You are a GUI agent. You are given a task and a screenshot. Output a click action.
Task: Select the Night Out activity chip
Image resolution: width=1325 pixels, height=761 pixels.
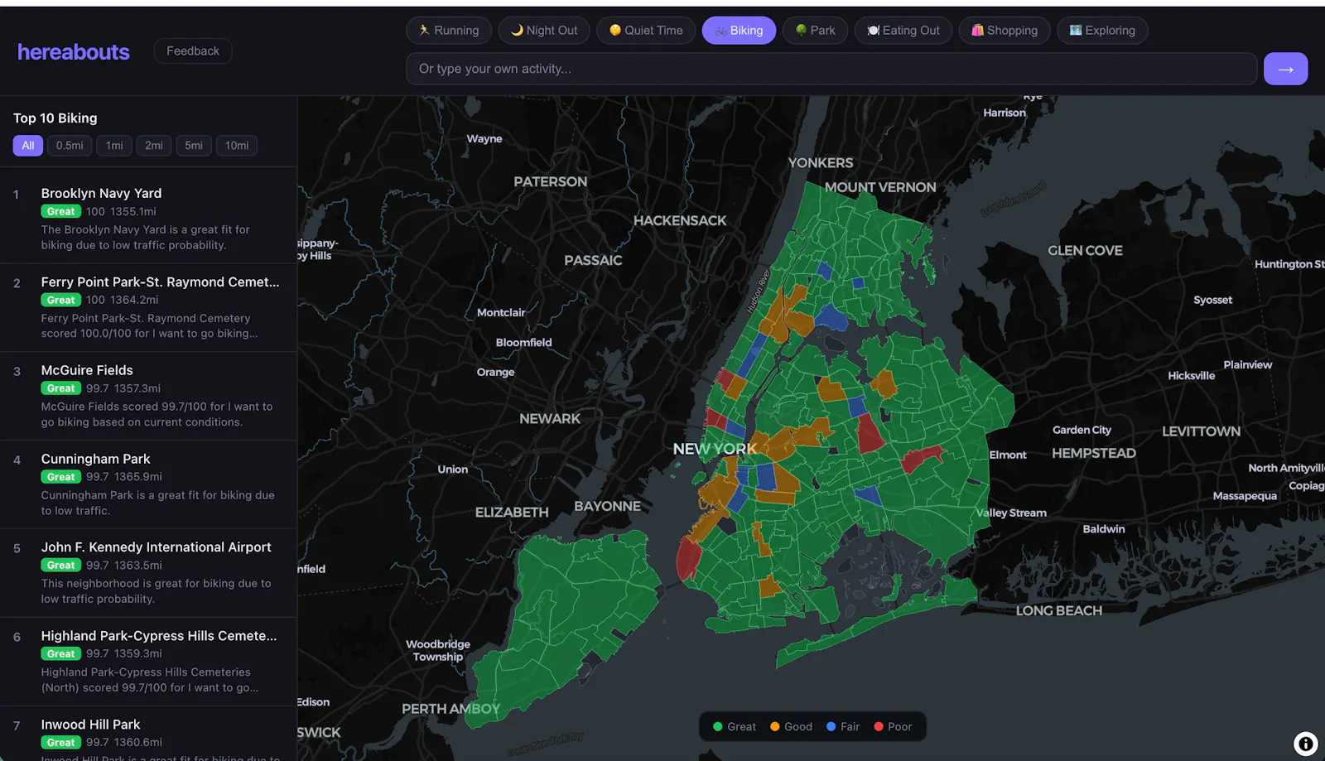(x=543, y=31)
